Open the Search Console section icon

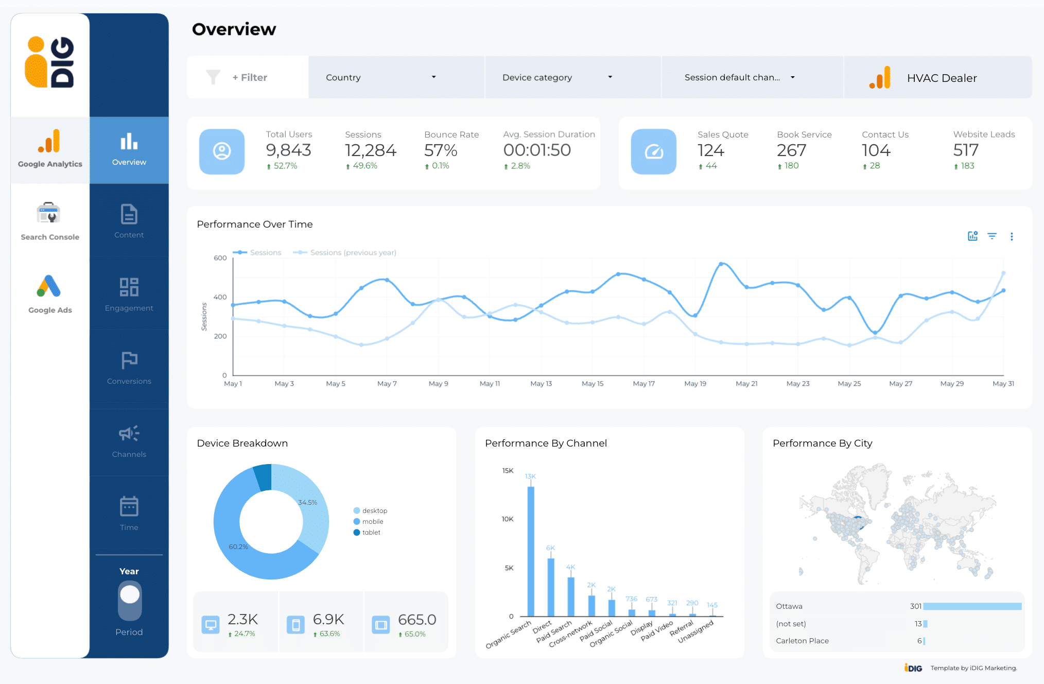[x=49, y=213]
